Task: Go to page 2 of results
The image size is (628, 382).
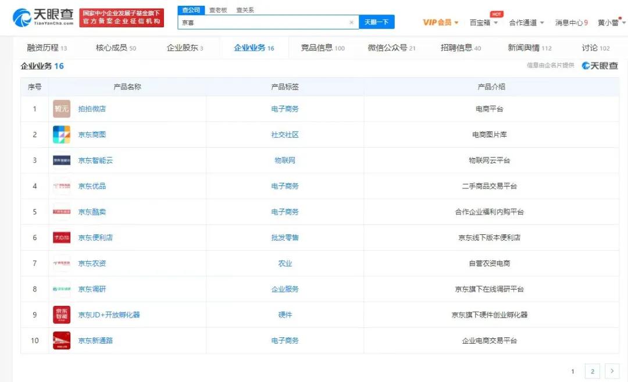Action: tap(592, 371)
